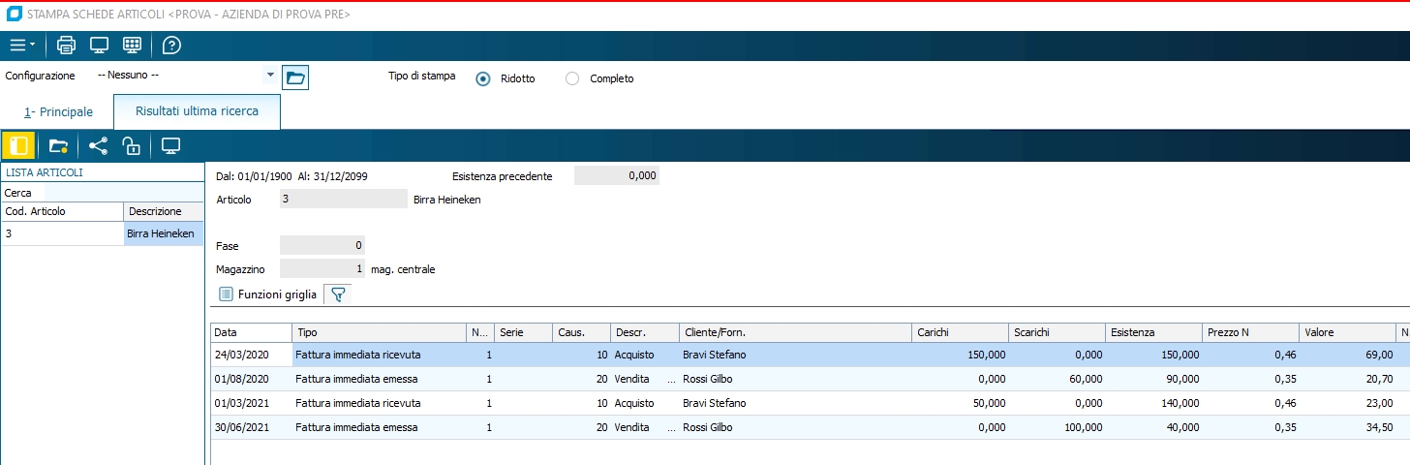Select the Risultati ultima ricerca tab
The height and width of the screenshot is (465, 1410).
tap(198, 111)
